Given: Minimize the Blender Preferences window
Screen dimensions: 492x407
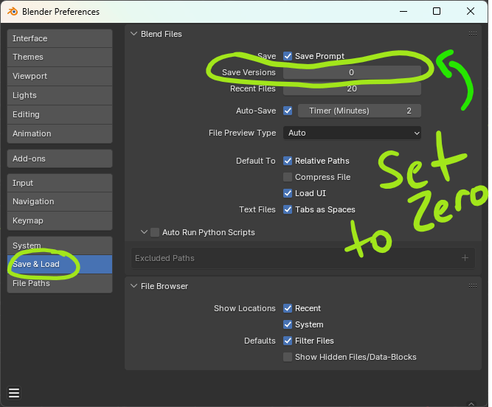Looking at the screenshot, I should pos(403,11).
